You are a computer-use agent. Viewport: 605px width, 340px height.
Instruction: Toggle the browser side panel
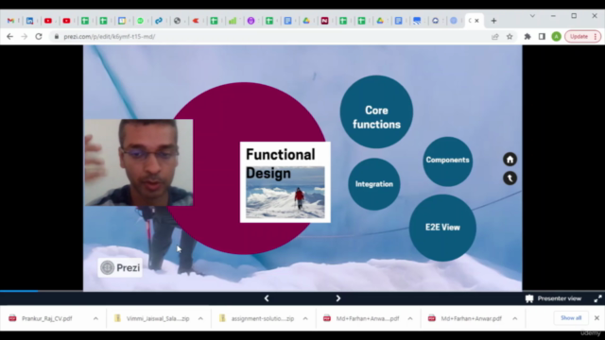(x=542, y=36)
